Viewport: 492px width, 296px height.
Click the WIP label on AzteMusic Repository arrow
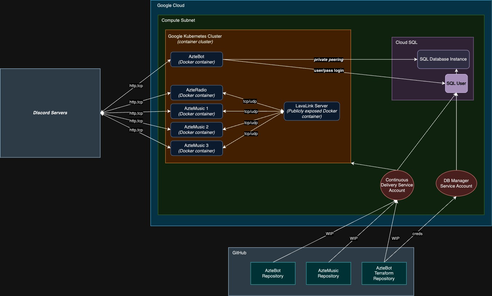click(354, 238)
